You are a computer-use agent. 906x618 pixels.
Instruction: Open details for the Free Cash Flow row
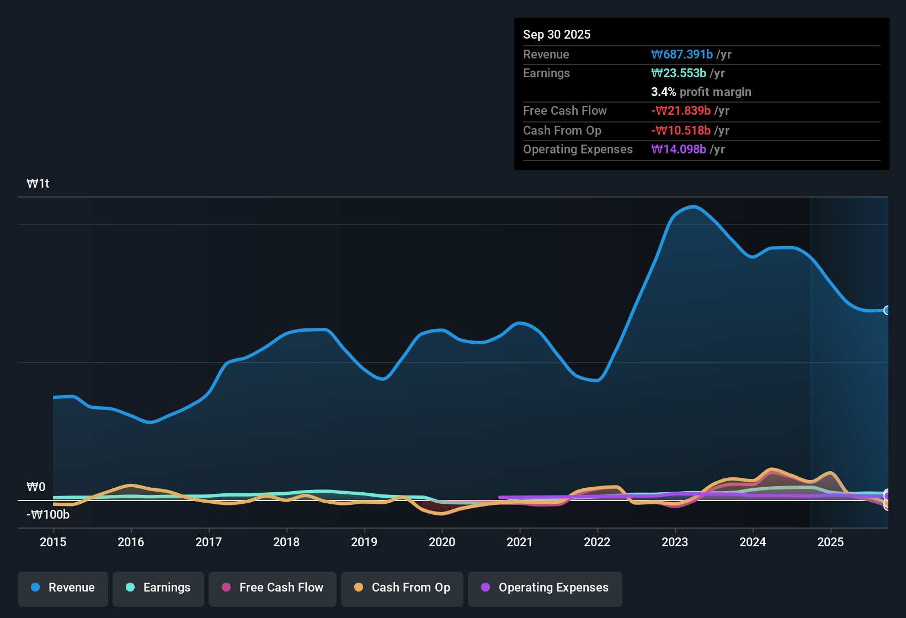tap(565, 111)
